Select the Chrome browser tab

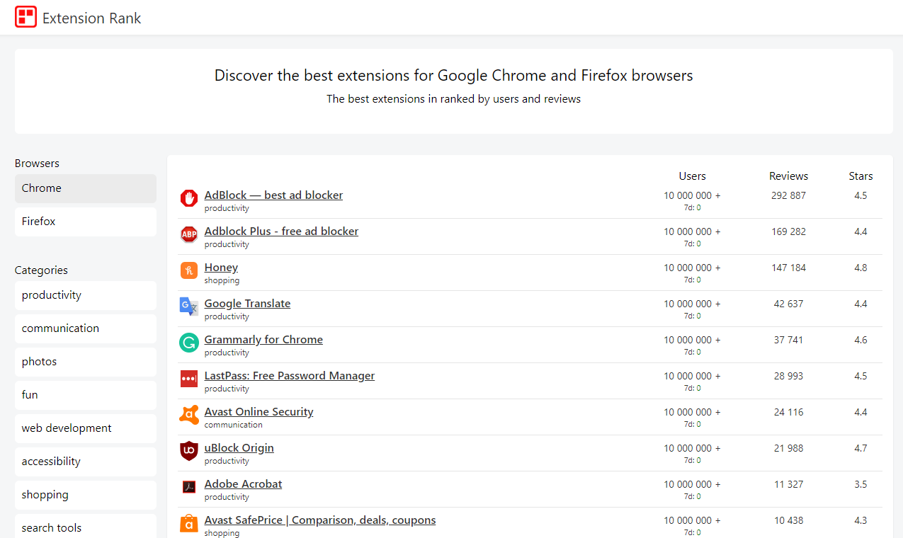coord(85,188)
